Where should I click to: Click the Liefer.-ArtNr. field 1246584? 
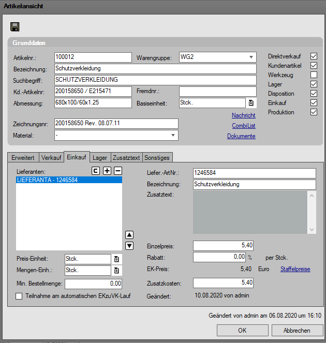[255, 173]
